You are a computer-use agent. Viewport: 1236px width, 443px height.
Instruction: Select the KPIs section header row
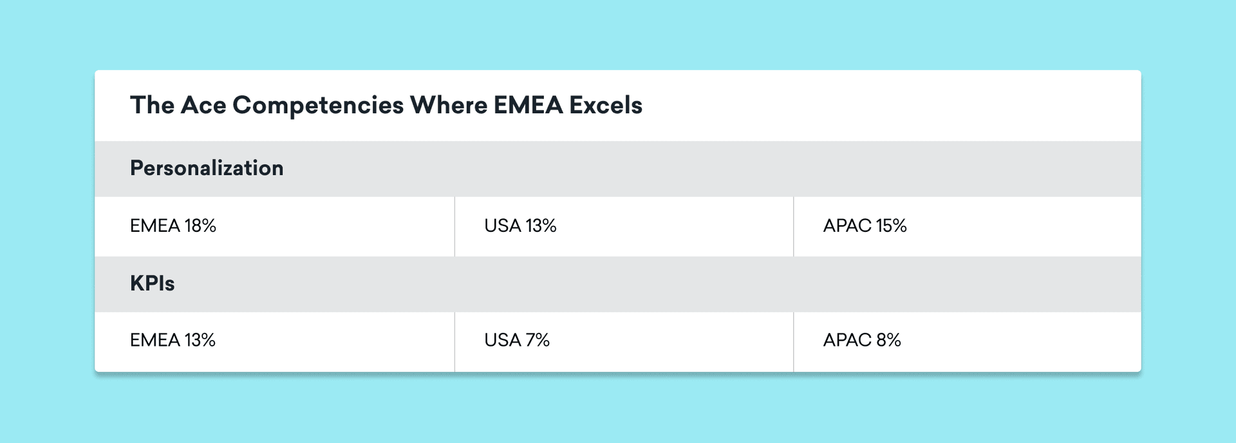(x=617, y=284)
